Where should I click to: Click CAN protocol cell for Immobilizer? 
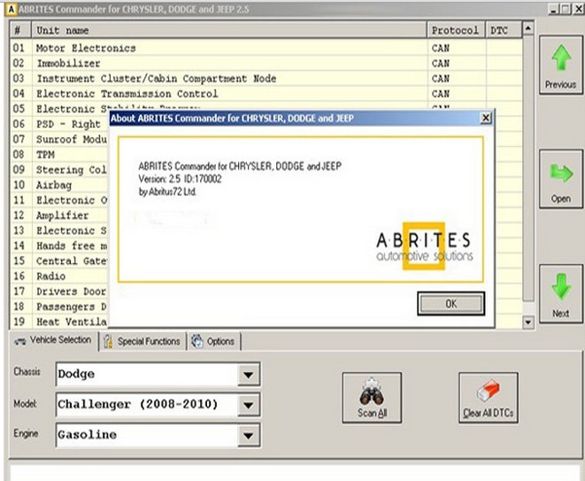click(x=457, y=64)
